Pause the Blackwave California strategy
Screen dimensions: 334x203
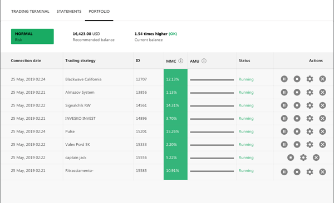pos(284,79)
